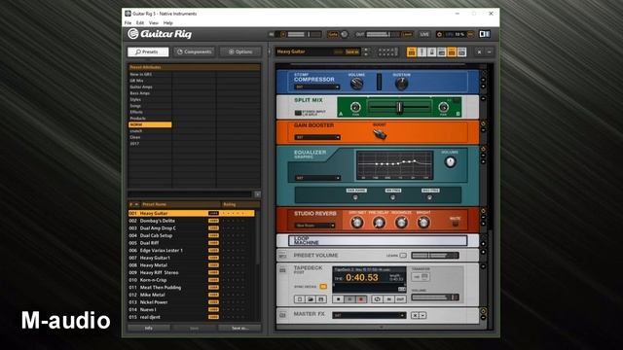This screenshot has height=350, width=623.
Task: Select preset 010 Korn-n-Crisp
Action: point(191,280)
